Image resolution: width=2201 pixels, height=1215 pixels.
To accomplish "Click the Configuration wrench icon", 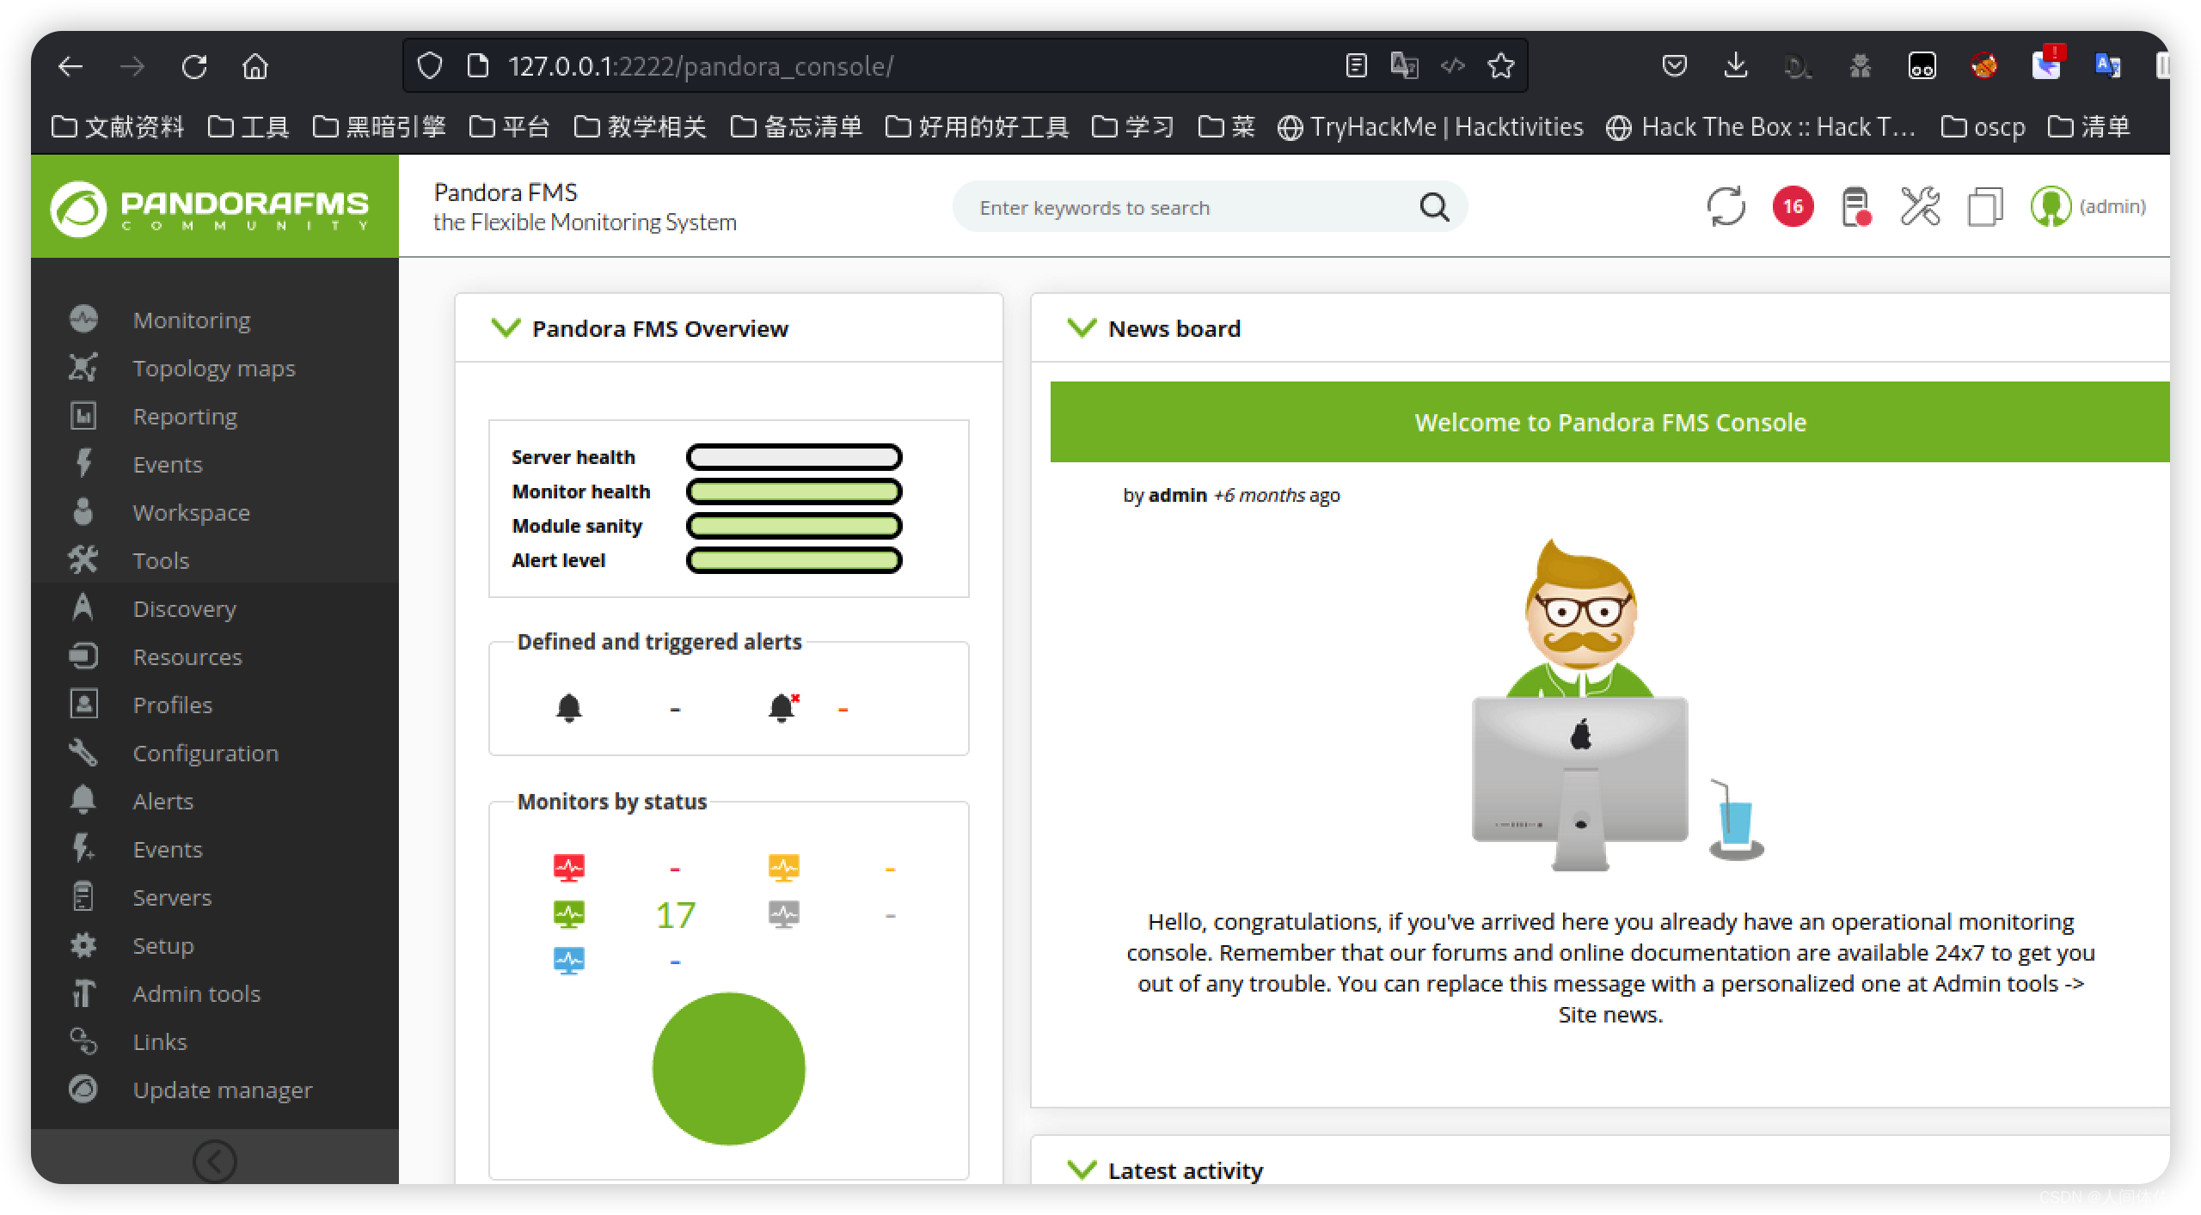I will 83,753.
